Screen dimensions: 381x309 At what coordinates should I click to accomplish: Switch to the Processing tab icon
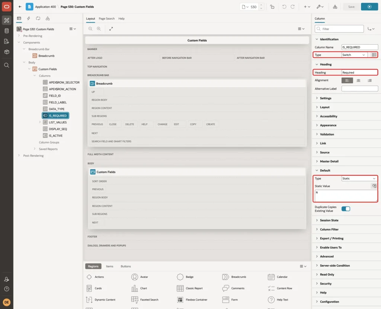click(38, 19)
